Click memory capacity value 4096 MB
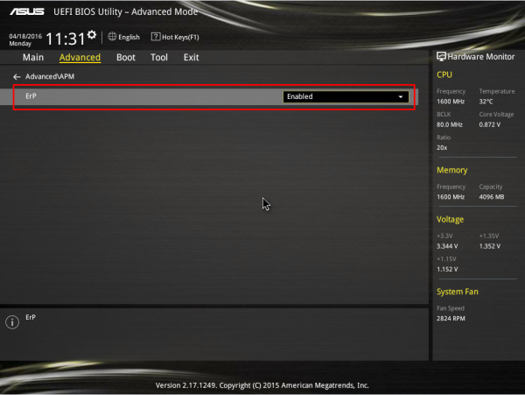 point(492,197)
